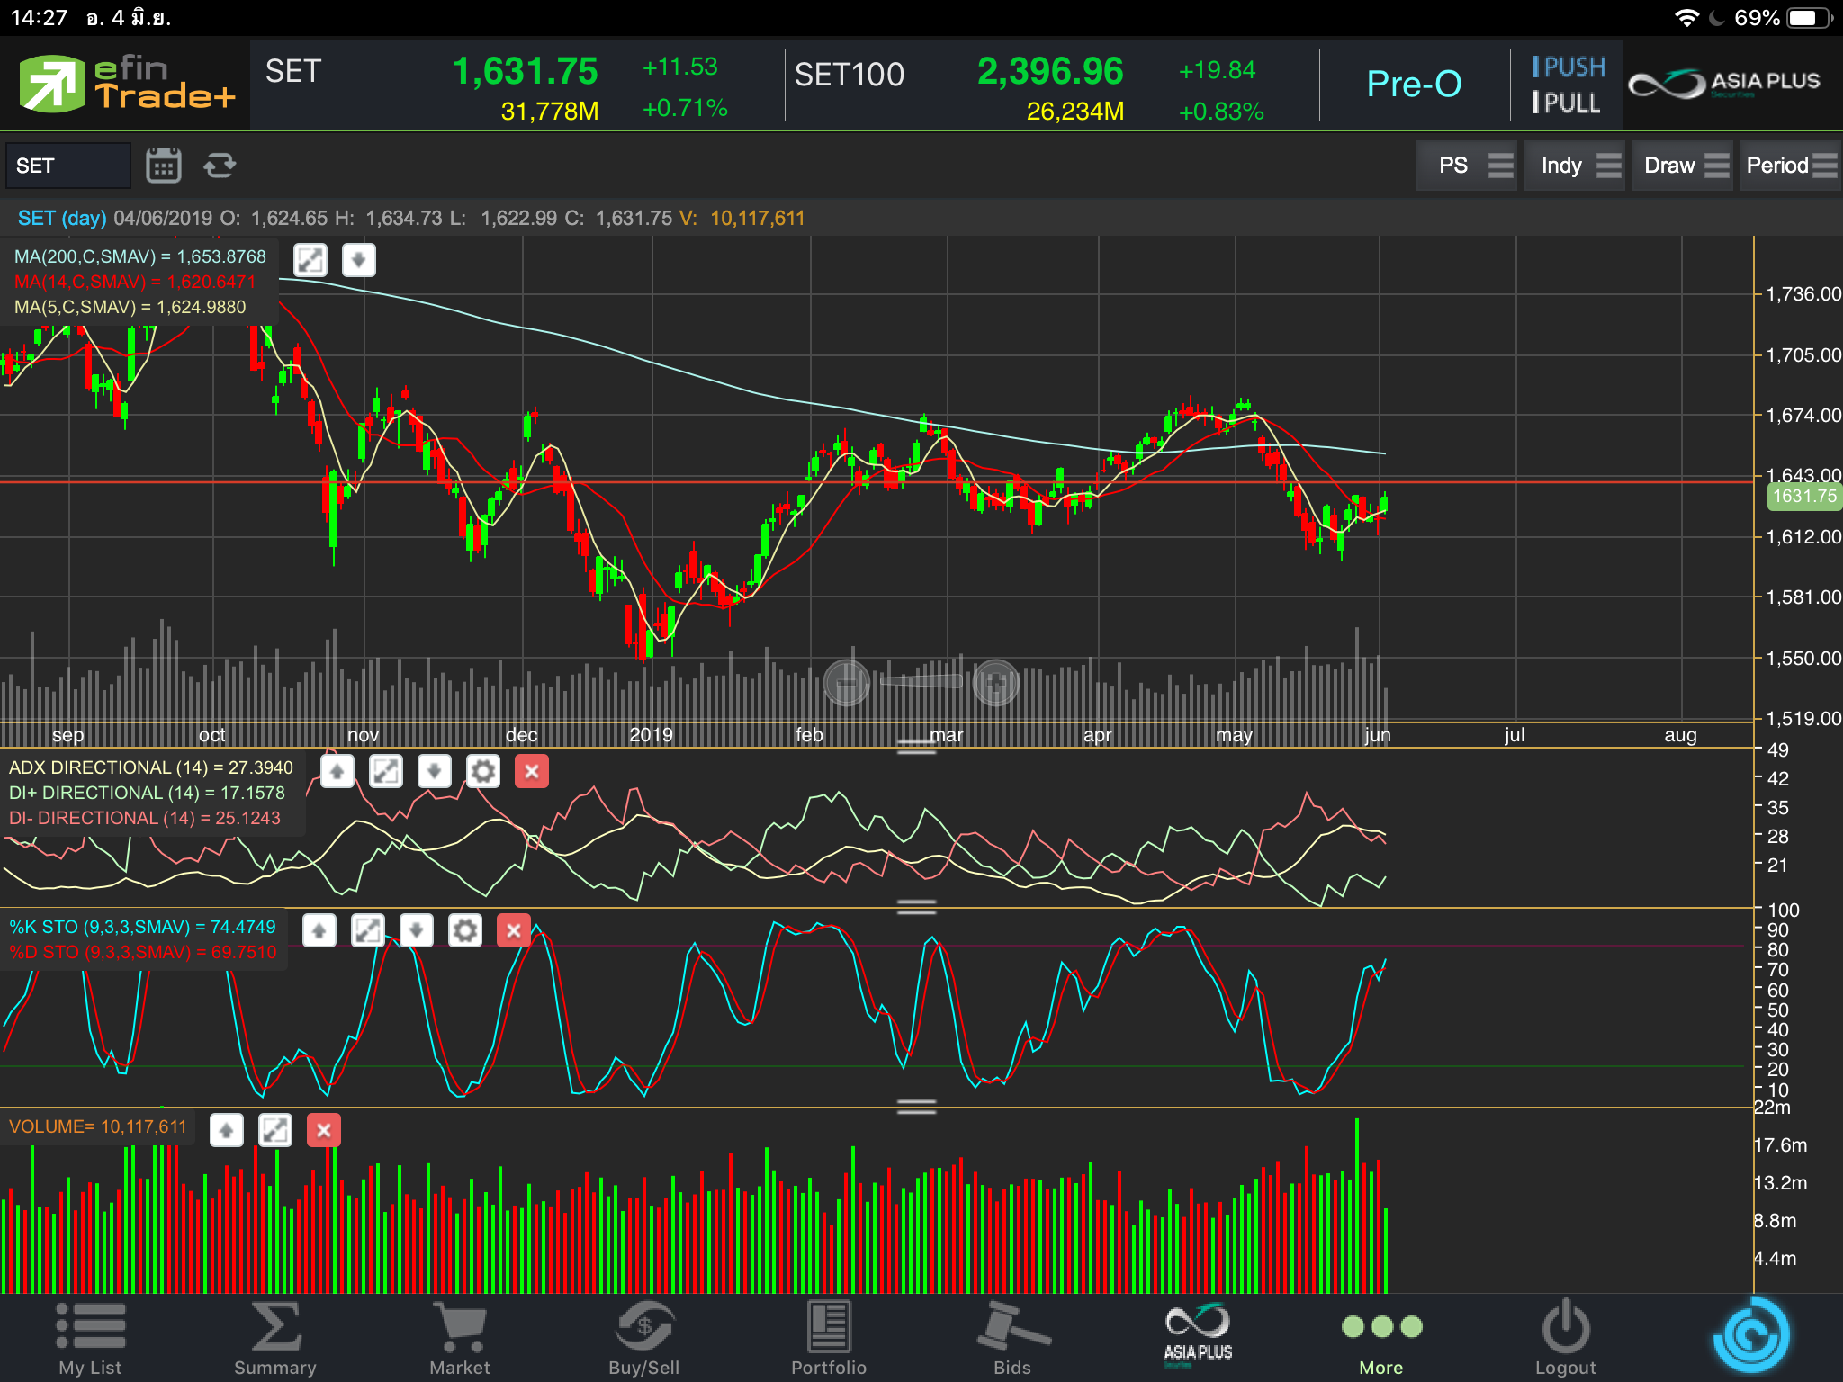
Task: Close the Stochastic indicator panel
Action: [514, 930]
